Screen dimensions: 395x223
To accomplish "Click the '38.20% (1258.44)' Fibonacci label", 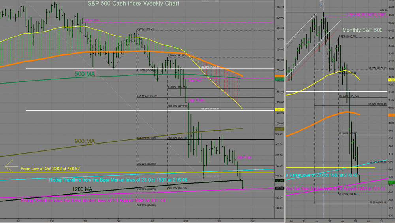I will pyautogui.click(x=211, y=67).
